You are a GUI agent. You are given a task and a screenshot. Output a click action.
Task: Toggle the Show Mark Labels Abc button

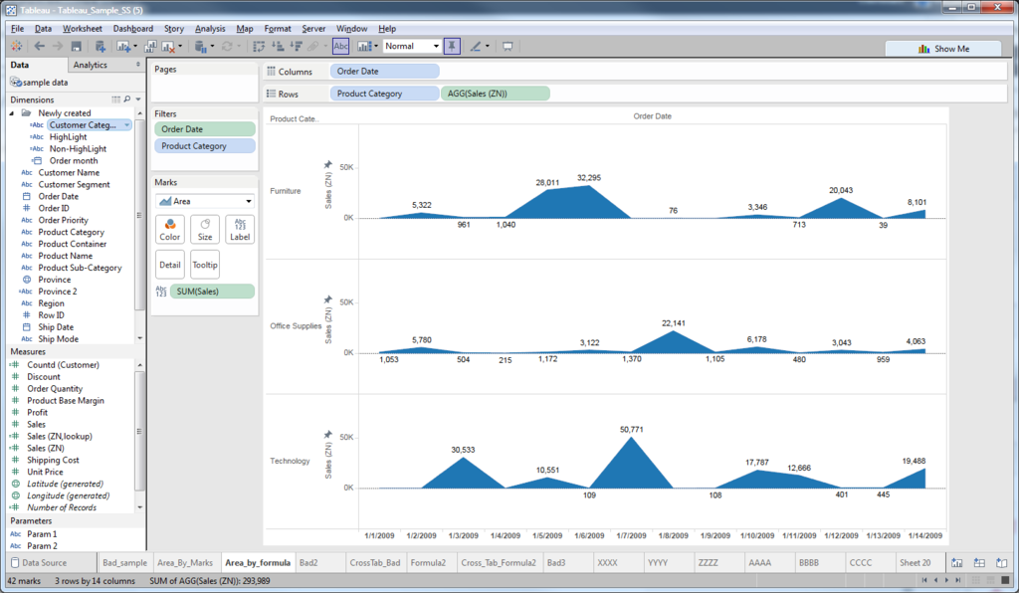pyautogui.click(x=340, y=46)
